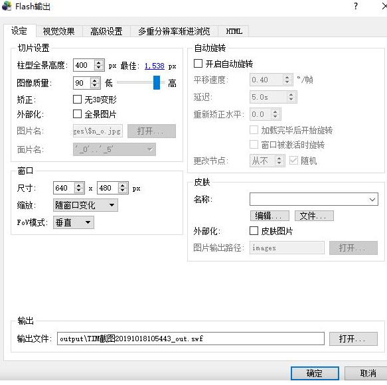Click the Flash输出 app icon in title bar
Viewport: 387px width, 385px height.
[x=7, y=6]
